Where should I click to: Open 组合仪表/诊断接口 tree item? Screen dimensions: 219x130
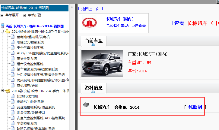point(31,113)
